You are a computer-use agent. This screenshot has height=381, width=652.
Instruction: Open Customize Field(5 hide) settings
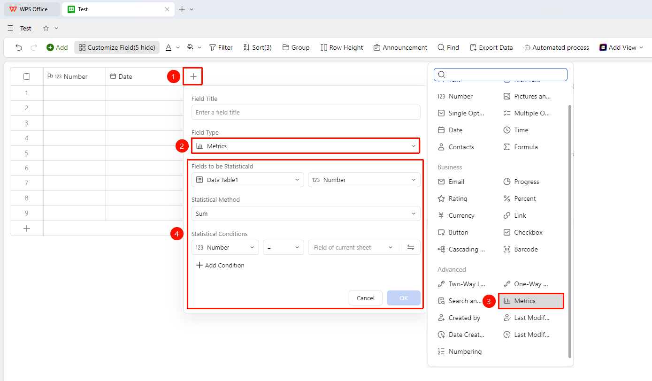[117, 47]
